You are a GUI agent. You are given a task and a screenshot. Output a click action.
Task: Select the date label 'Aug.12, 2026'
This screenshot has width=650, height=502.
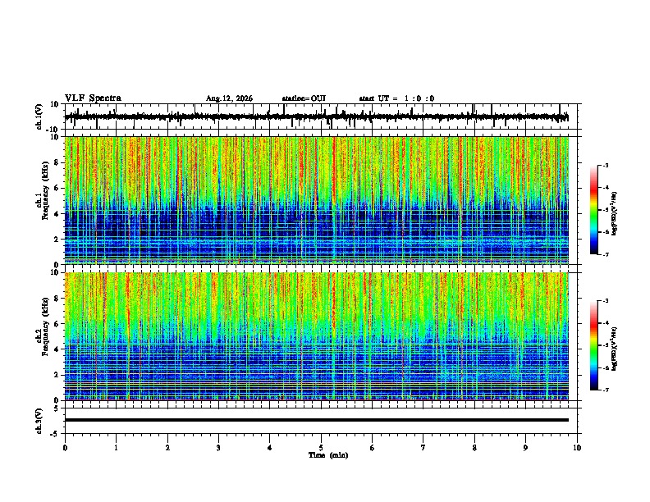pos(229,98)
